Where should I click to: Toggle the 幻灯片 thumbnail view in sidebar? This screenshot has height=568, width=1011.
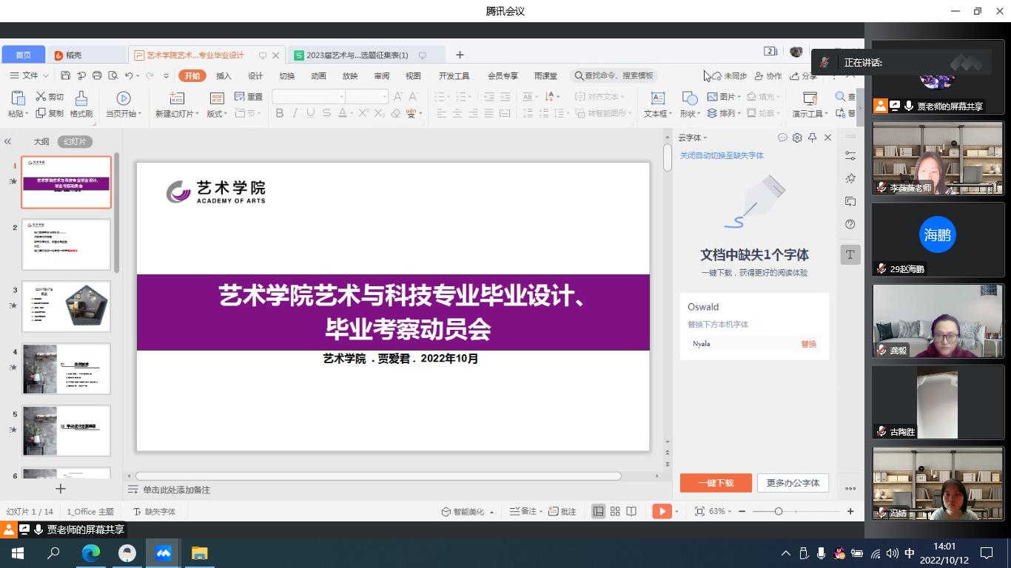[x=75, y=141]
